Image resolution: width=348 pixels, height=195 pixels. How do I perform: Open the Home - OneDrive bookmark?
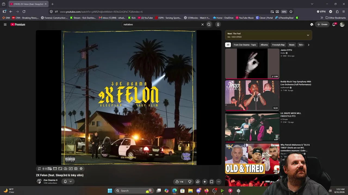223,18
